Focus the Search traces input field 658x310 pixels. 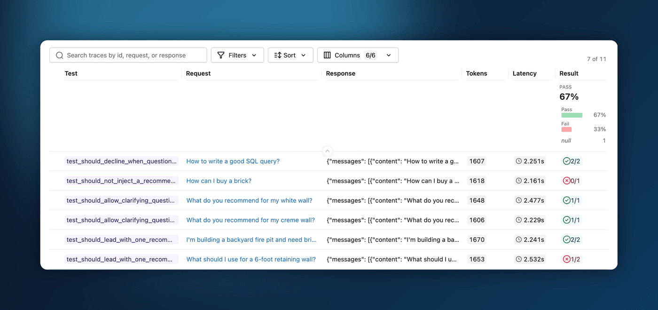coord(128,55)
